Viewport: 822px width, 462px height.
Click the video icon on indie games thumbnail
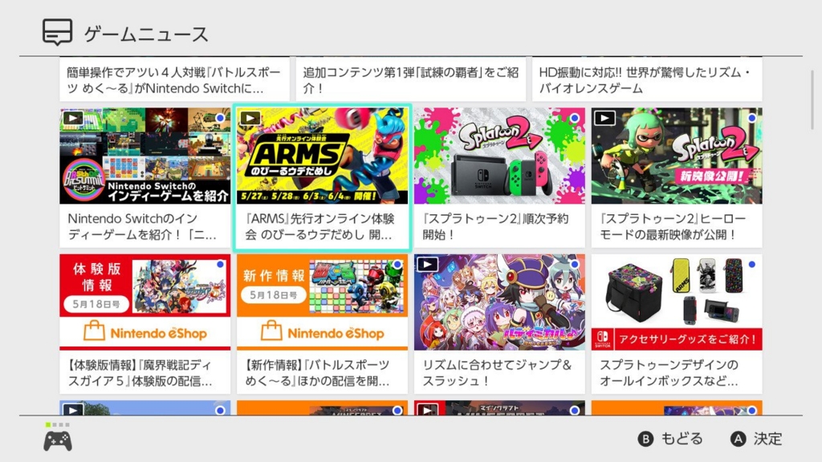point(73,119)
